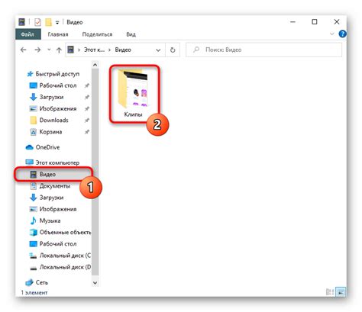The width and height of the screenshot is (362, 312).
Task: Click the Properties icon in title bar
Action: pyautogui.click(x=37, y=22)
